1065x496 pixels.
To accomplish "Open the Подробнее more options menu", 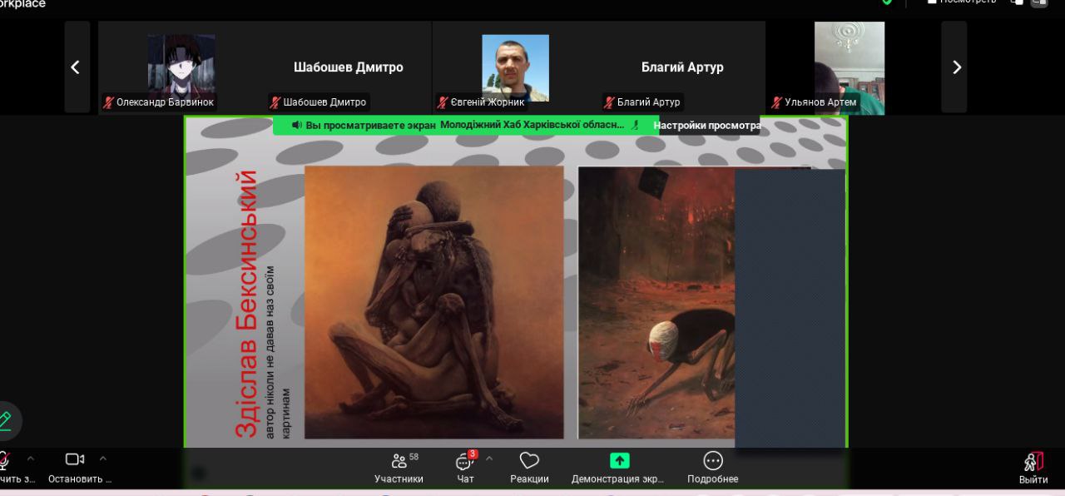I will click(713, 467).
